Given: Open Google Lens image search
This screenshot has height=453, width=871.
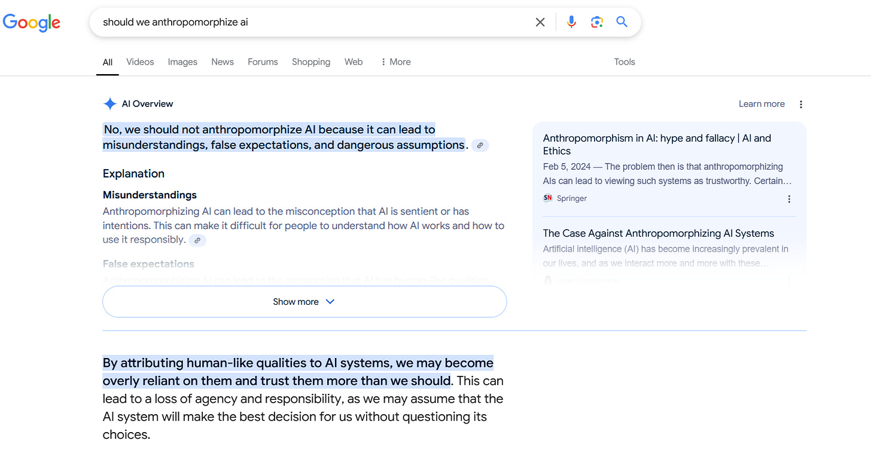Looking at the screenshot, I should click(x=596, y=22).
